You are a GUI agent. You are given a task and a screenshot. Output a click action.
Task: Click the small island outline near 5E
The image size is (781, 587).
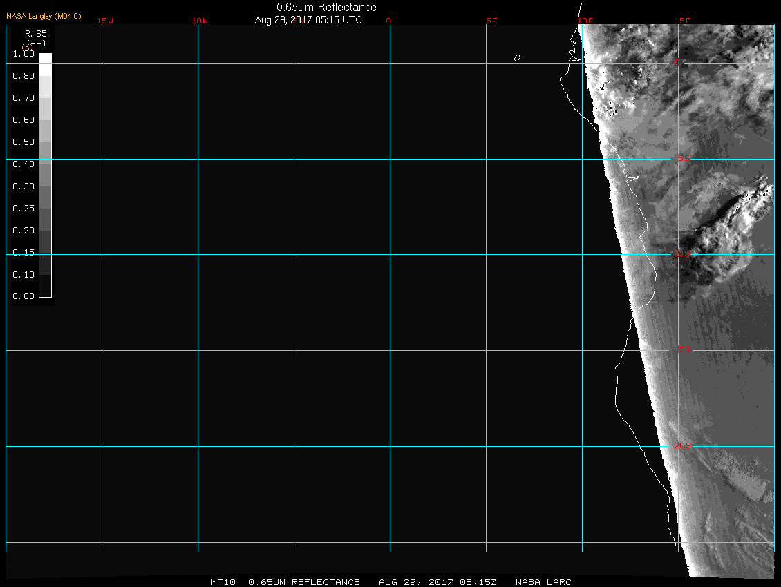(x=517, y=58)
